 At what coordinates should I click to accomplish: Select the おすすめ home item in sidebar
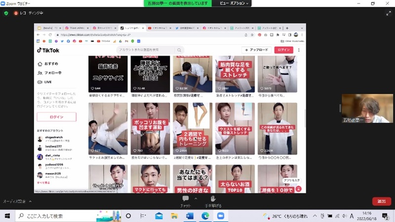point(48,64)
